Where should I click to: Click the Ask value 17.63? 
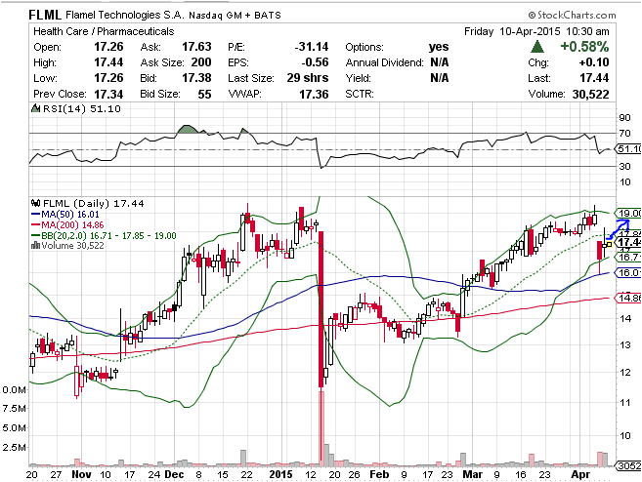[196, 47]
